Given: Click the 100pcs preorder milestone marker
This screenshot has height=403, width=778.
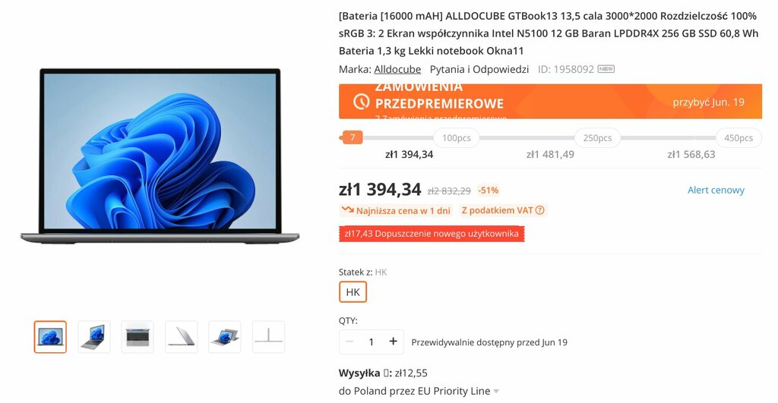Looking at the screenshot, I should coord(457,138).
